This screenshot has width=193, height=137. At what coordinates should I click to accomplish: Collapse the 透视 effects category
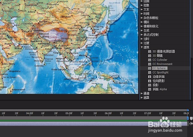tap(142, 47)
